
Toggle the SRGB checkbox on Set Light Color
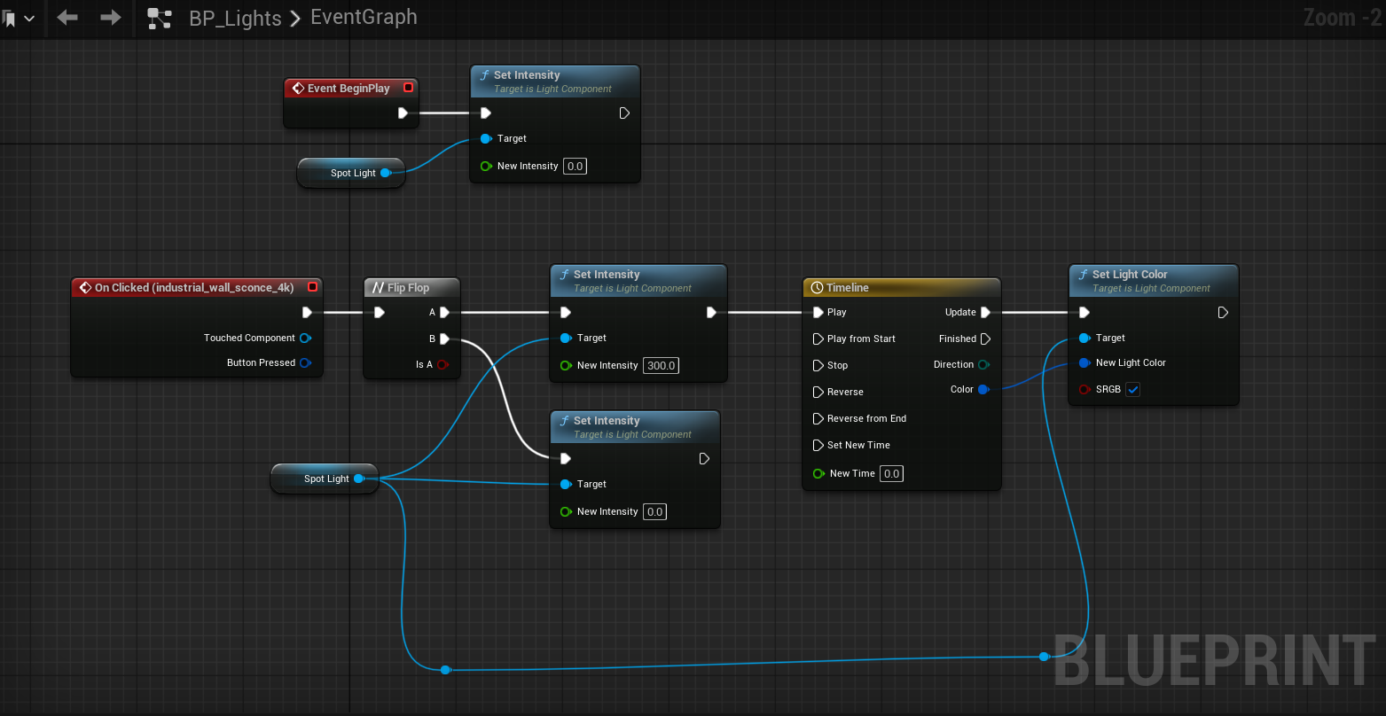[x=1132, y=390]
